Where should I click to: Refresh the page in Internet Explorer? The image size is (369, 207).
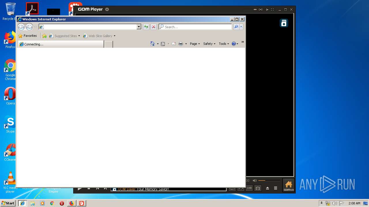click(x=146, y=27)
